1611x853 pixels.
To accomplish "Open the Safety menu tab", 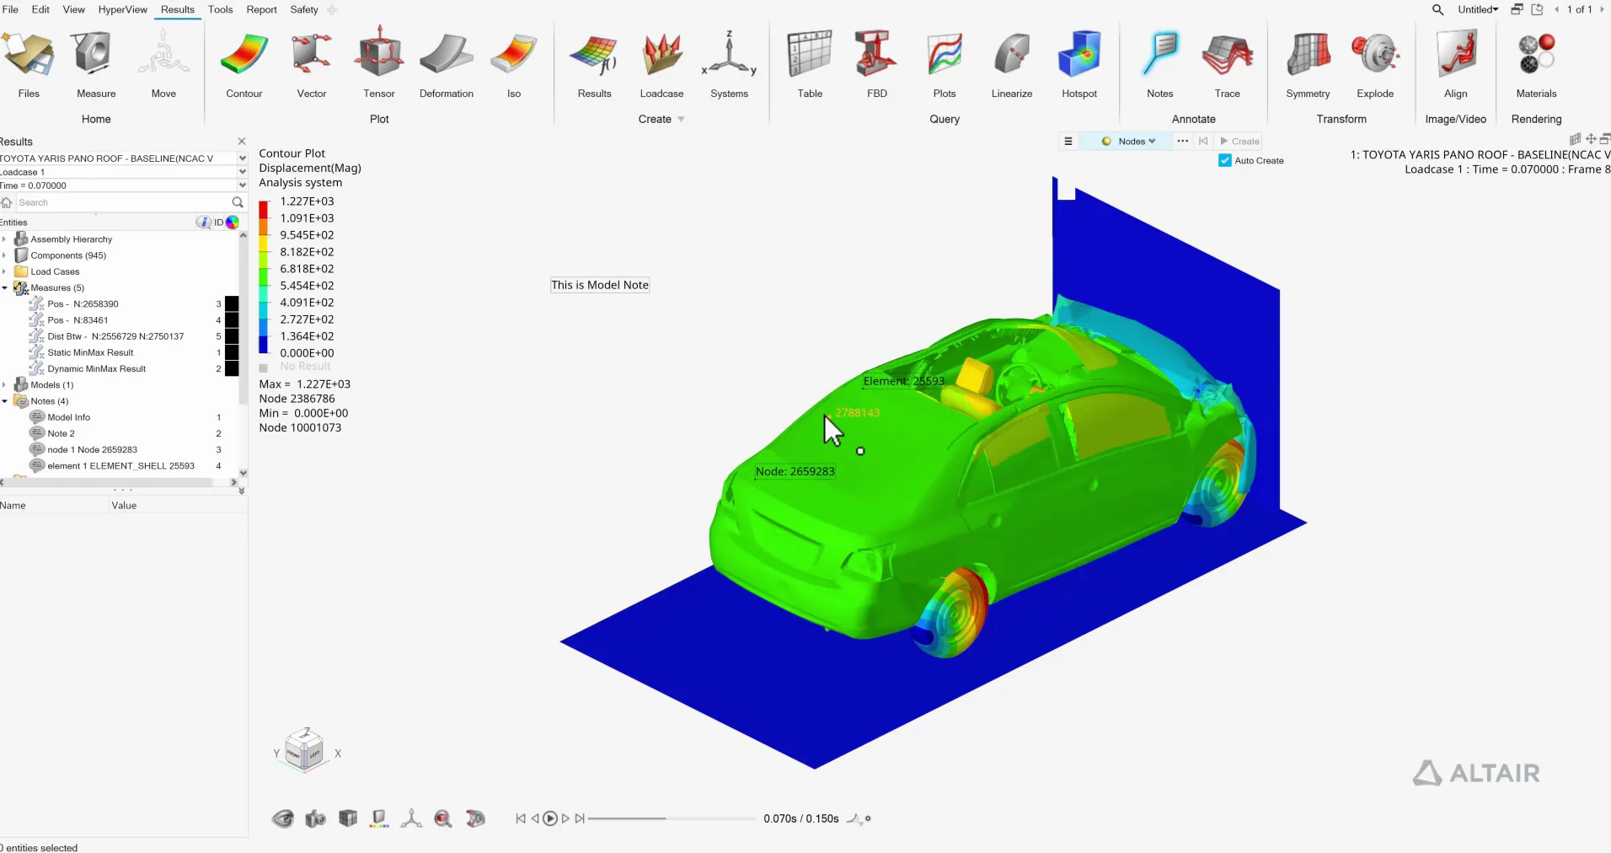I will pos(303,9).
